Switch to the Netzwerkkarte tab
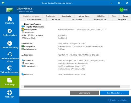Image resolution: width=131 pixels, height=103 pixels. pos(84,16)
